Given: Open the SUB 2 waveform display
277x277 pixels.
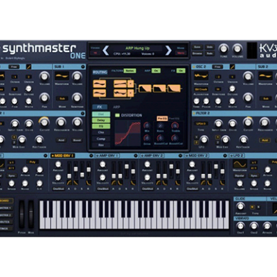Looking at the screenshot, I should pos(265,75).
